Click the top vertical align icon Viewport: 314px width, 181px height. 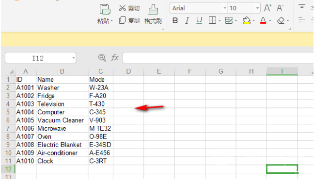302,7
